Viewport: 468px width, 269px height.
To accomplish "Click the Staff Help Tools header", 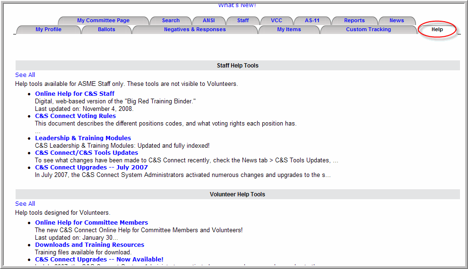I will click(x=238, y=66).
